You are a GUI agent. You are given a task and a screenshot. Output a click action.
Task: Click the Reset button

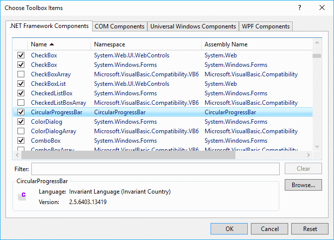(x=310, y=229)
